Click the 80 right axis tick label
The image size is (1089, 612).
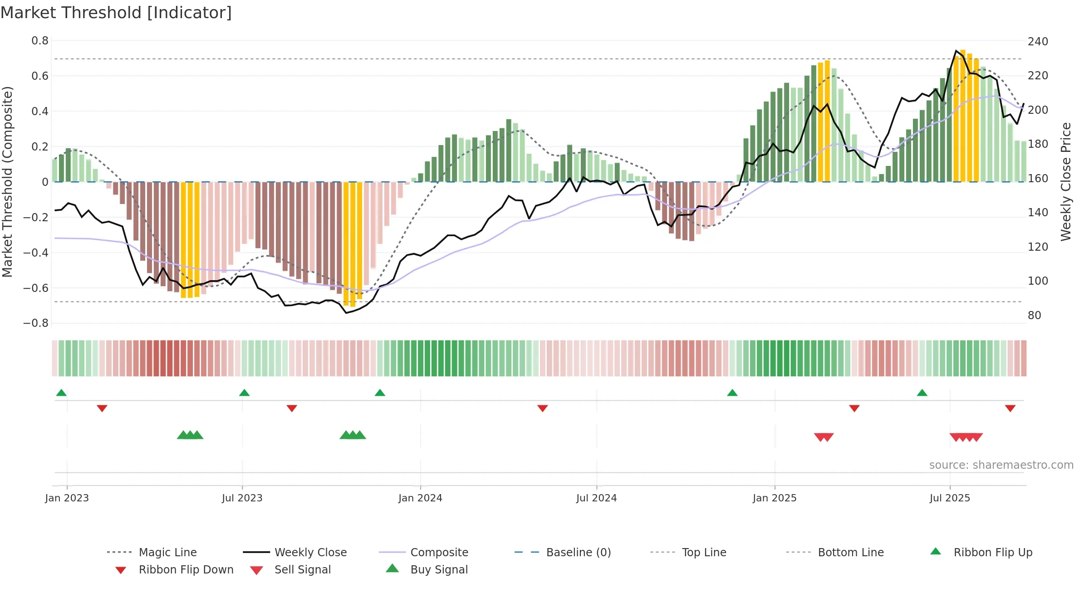point(1035,315)
